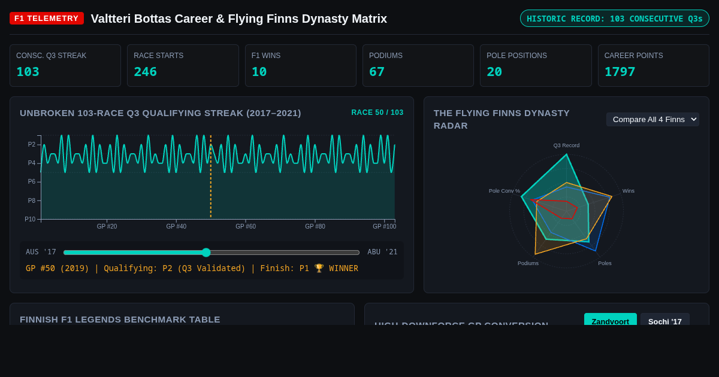Click the Consc. Q3 Streak card

point(65,66)
